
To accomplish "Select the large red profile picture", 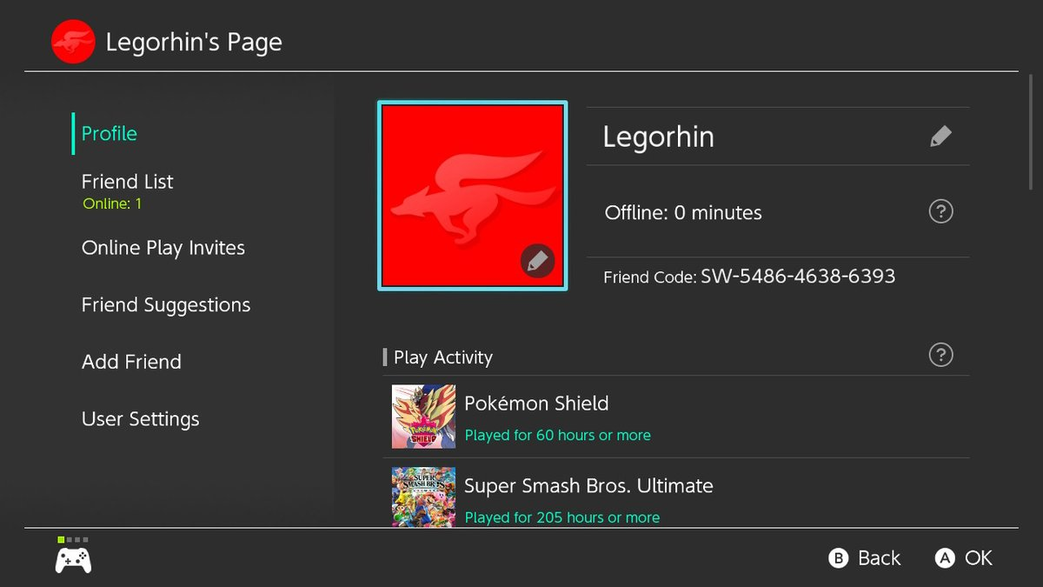I will pyautogui.click(x=473, y=196).
